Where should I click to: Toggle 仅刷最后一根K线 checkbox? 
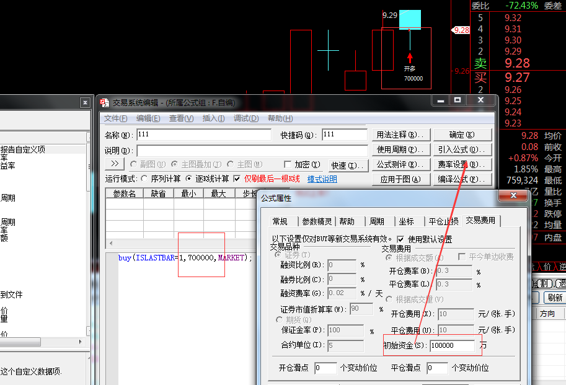pyautogui.click(x=237, y=179)
